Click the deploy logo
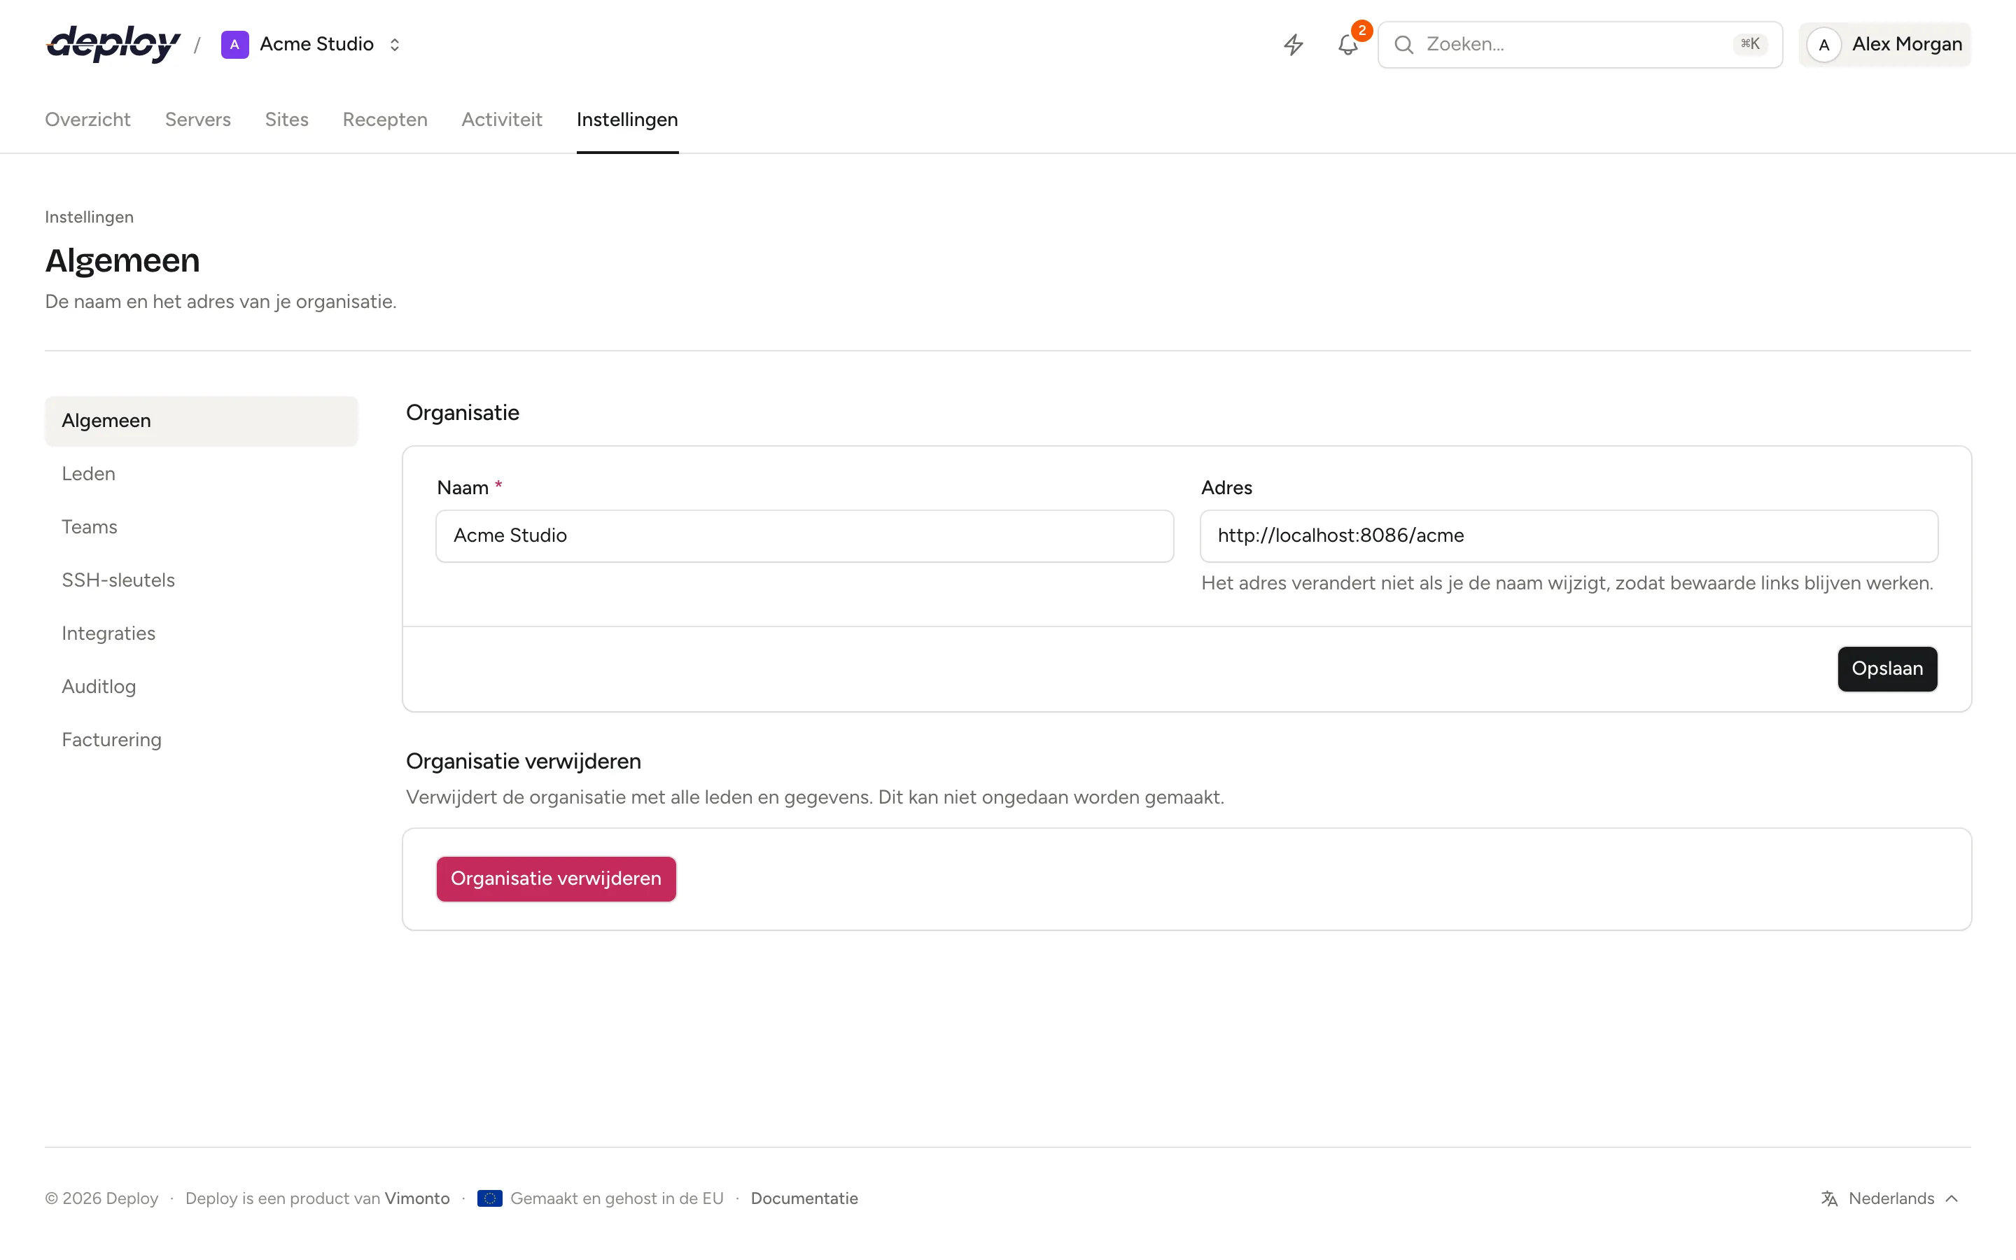Screen dimensions: 2016x1260 tap(113, 44)
